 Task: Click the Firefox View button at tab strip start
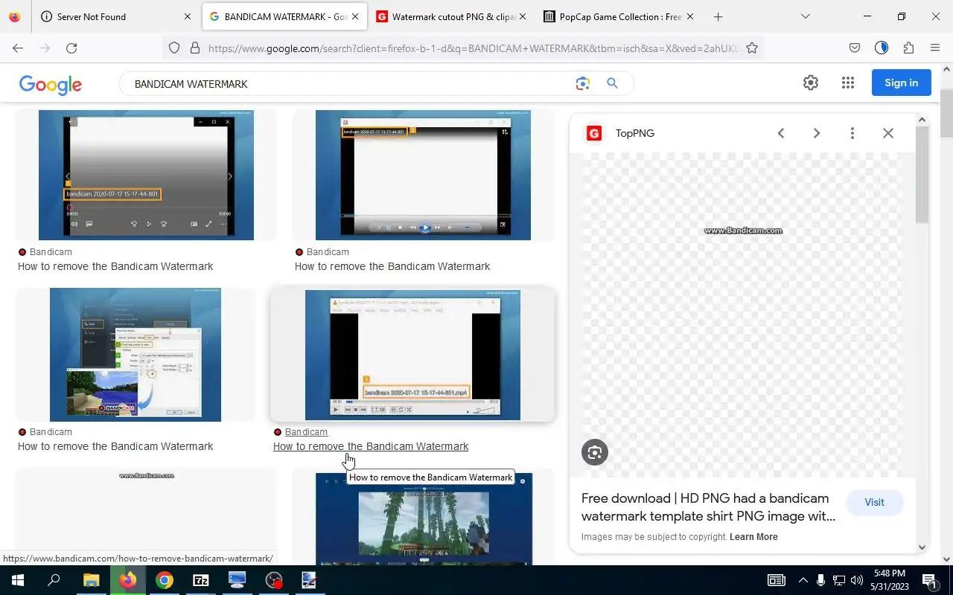click(15, 16)
